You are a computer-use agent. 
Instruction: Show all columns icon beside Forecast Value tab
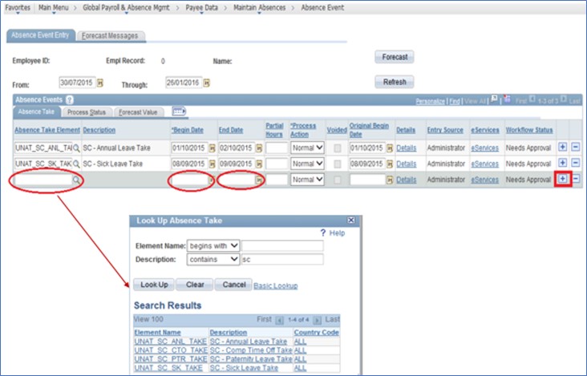pyautogui.click(x=180, y=111)
